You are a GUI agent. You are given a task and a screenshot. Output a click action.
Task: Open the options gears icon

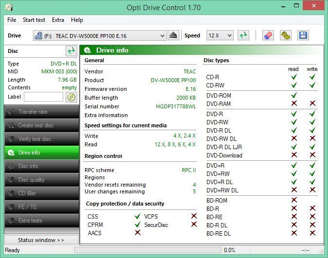click(286, 35)
